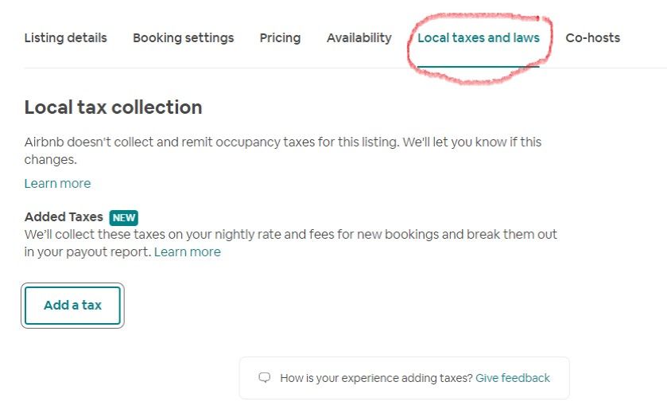This screenshot has height=417, width=667.
Task: Click the red hand-drawn circle's right edge
Action: 550,44
